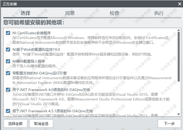This screenshot has height=130, width=183.
Task: Click the vertical scrollbar thumb
Action: point(179,57)
